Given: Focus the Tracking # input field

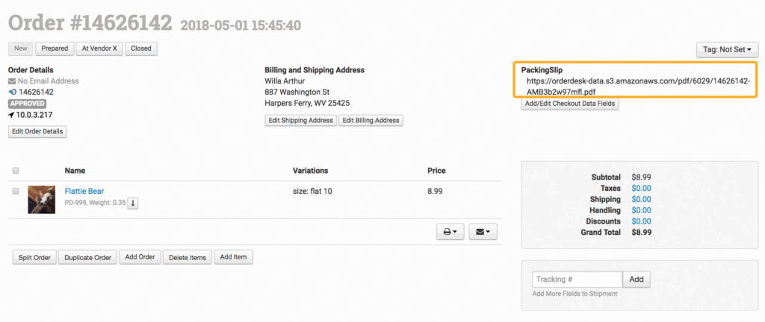Looking at the screenshot, I should click(577, 280).
